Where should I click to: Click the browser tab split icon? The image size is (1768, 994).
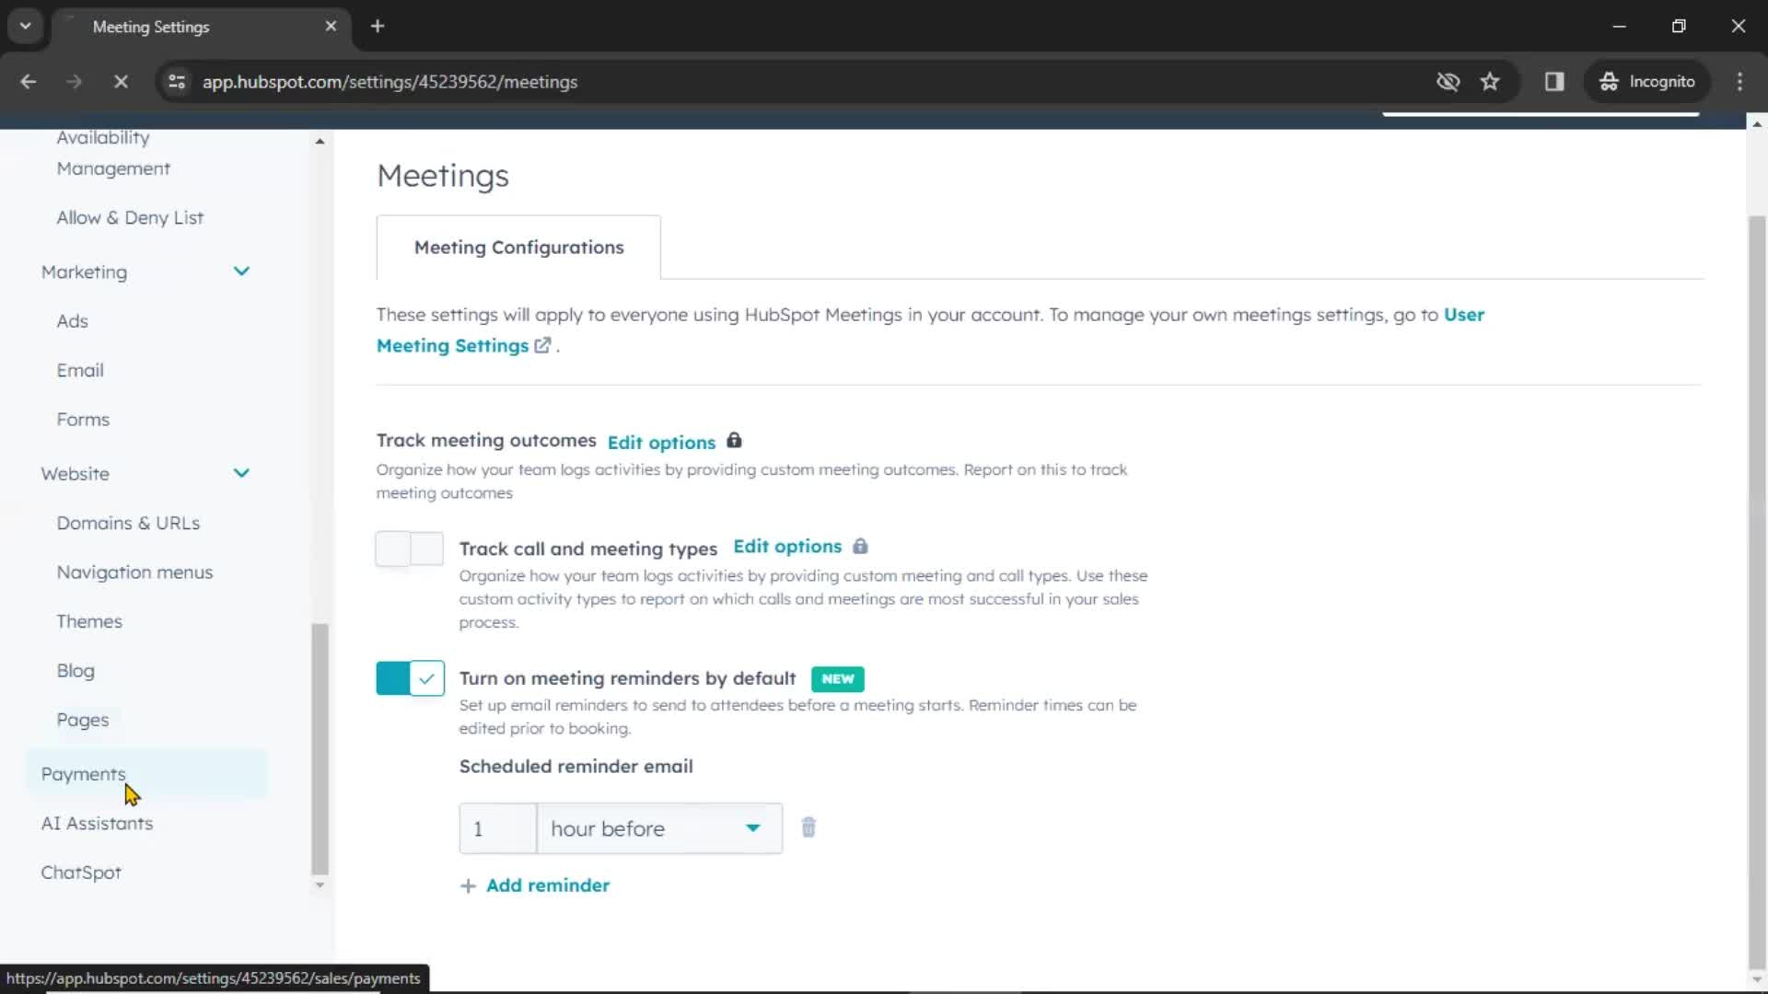pos(1555,81)
